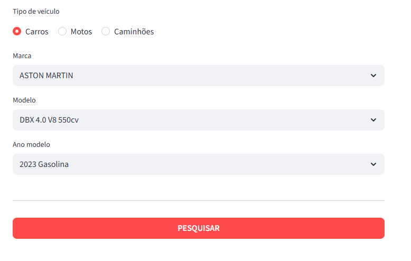The image size is (411, 261).
Task: Click the Modelo field label
Action: pyautogui.click(x=24, y=100)
